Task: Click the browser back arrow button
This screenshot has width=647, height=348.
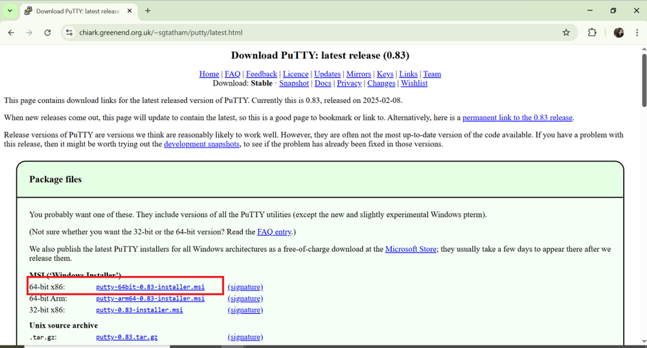Action: [x=11, y=32]
